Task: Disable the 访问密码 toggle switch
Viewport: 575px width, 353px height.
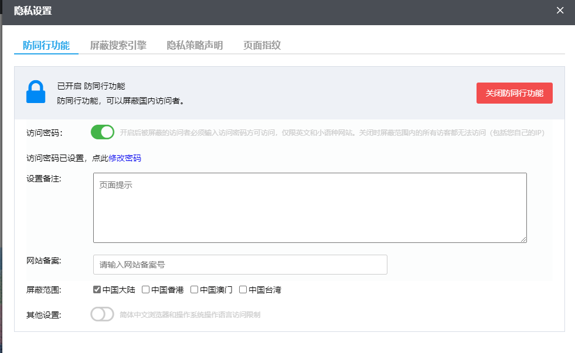Action: coord(103,132)
